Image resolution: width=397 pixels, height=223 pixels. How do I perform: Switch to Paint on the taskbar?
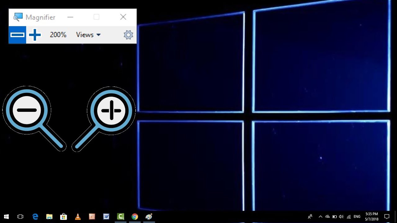click(149, 217)
